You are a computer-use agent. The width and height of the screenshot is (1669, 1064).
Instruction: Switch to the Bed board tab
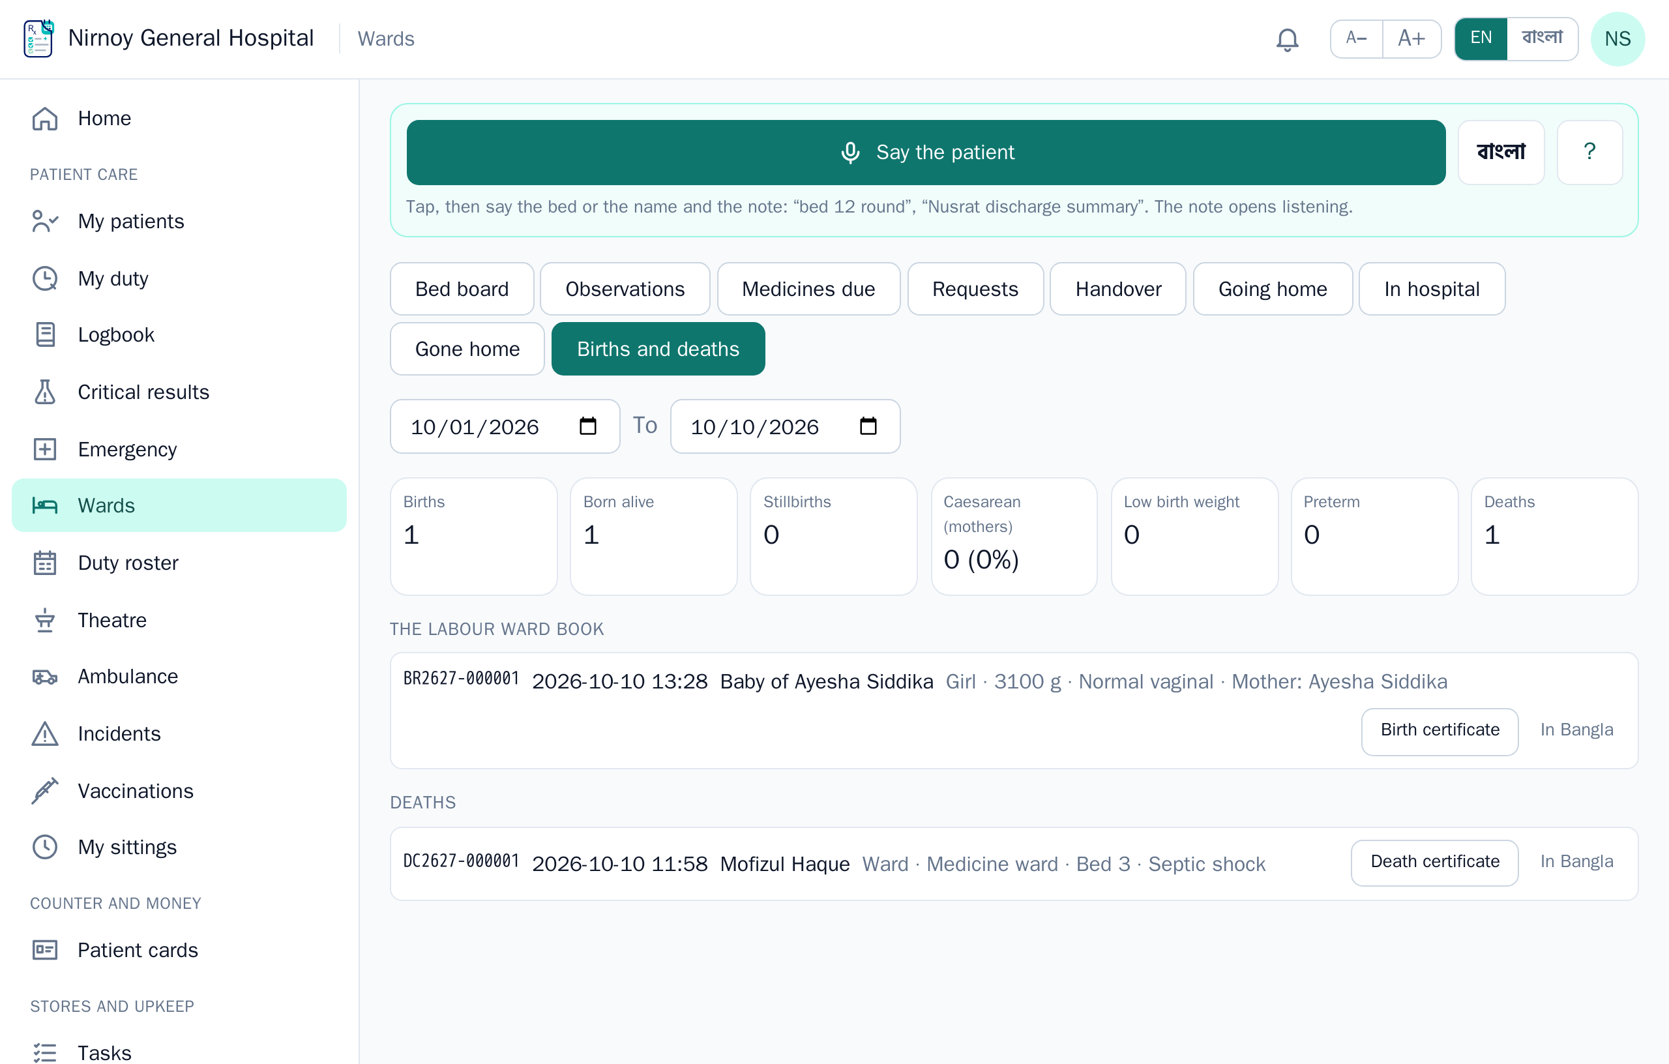tap(462, 288)
